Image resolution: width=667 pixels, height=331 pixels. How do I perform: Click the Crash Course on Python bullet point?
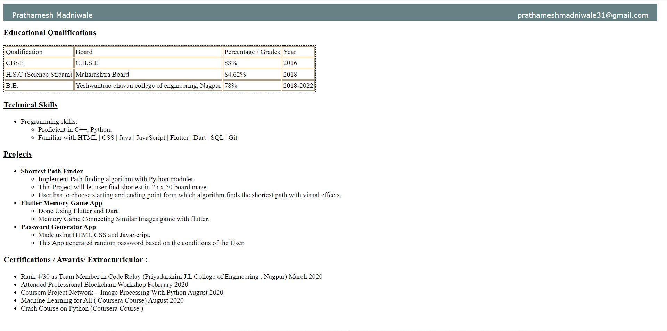(x=82, y=308)
